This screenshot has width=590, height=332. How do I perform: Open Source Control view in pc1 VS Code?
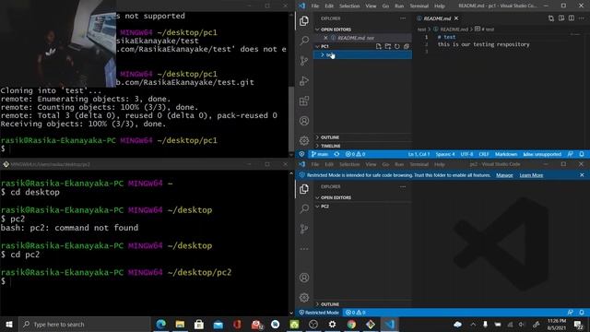304,61
